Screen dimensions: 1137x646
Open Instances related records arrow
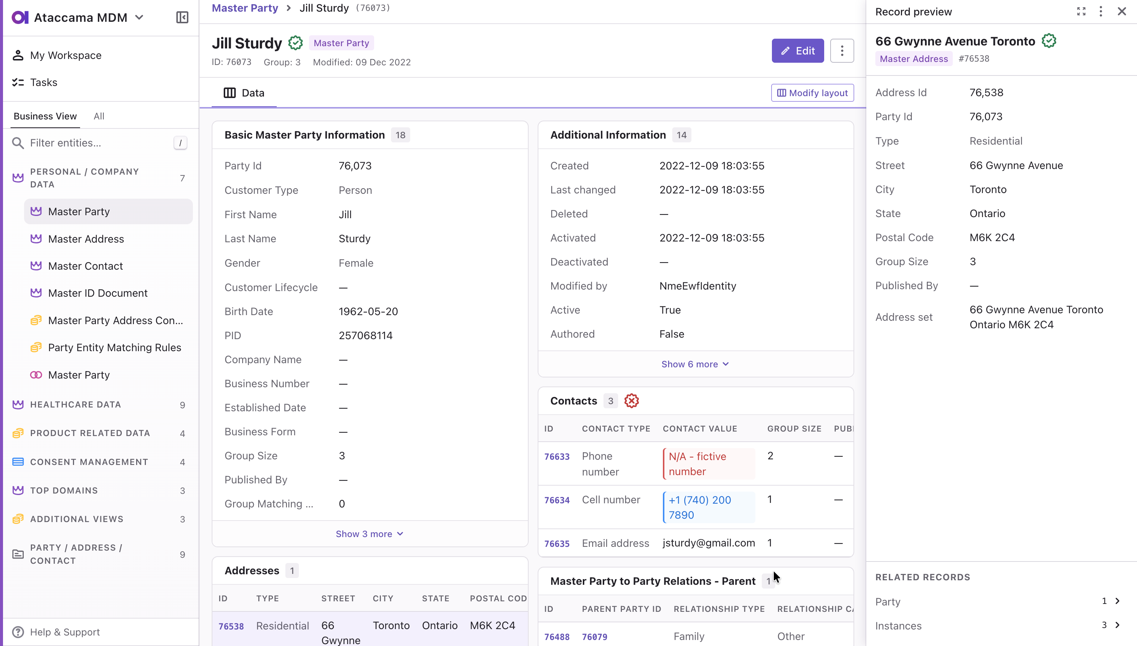click(1117, 625)
